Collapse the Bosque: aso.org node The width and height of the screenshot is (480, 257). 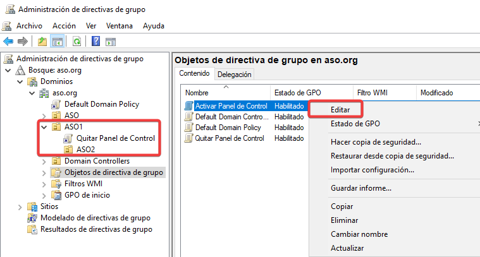pos(8,70)
